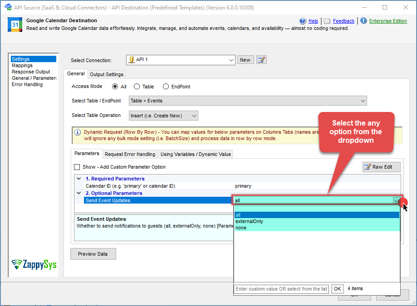Click the Raw Edit button
Image resolution: width=417 pixels, height=306 pixels.
(381, 167)
